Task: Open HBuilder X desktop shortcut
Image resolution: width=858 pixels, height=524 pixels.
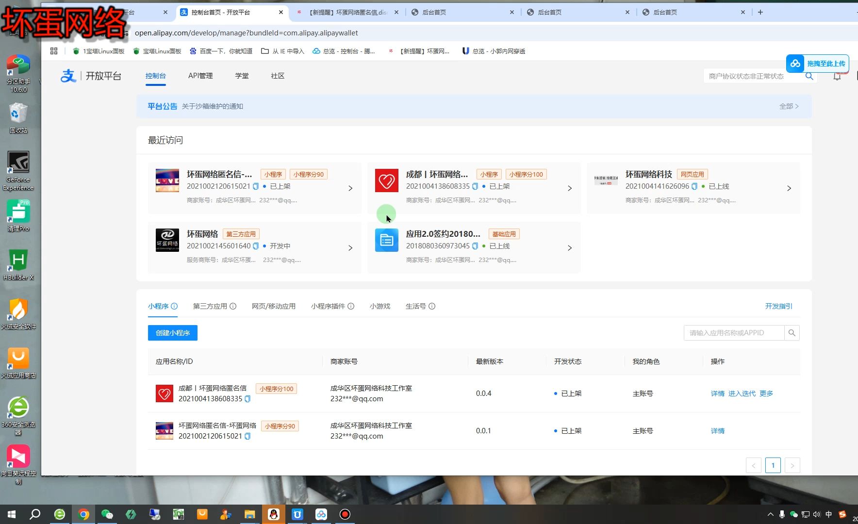Action: (x=18, y=265)
